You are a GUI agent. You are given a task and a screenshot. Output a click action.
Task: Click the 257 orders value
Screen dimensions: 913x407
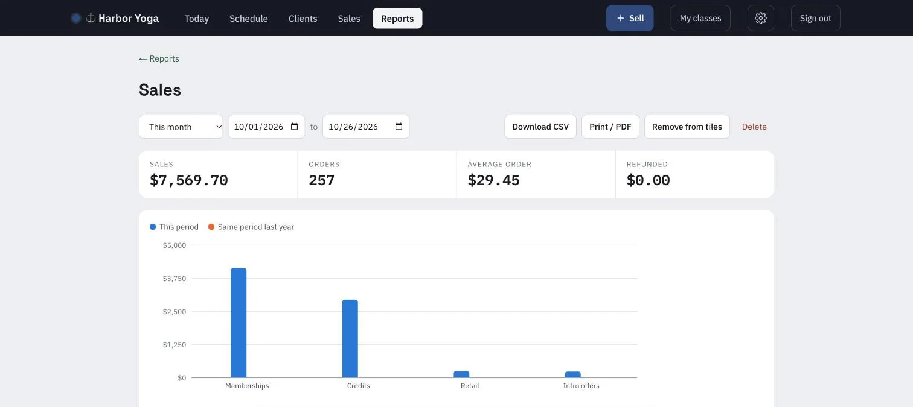pyautogui.click(x=322, y=180)
